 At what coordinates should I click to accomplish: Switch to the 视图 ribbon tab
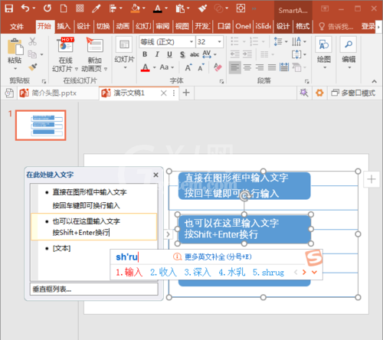pyautogui.click(x=182, y=26)
